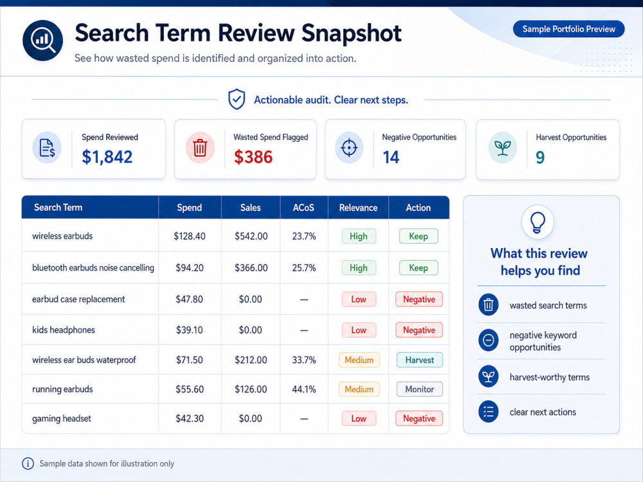Click the $366.00 sales value
The height and width of the screenshot is (482, 643).
coord(251,267)
